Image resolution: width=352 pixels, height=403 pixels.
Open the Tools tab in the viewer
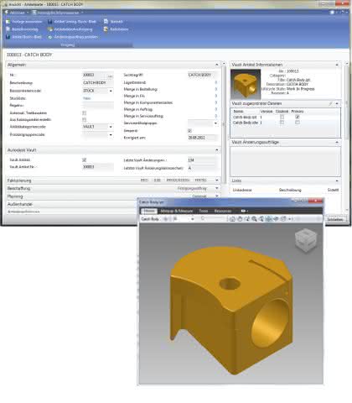point(204,211)
